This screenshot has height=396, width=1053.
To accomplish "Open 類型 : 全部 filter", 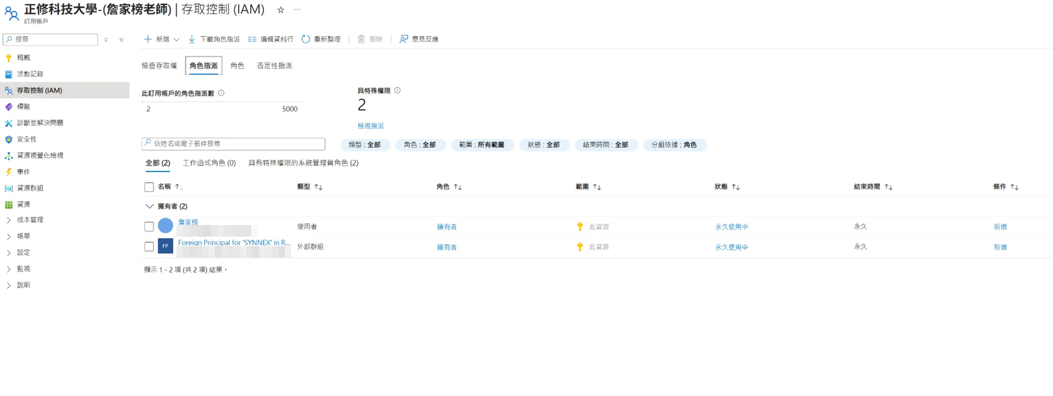I will click(365, 145).
